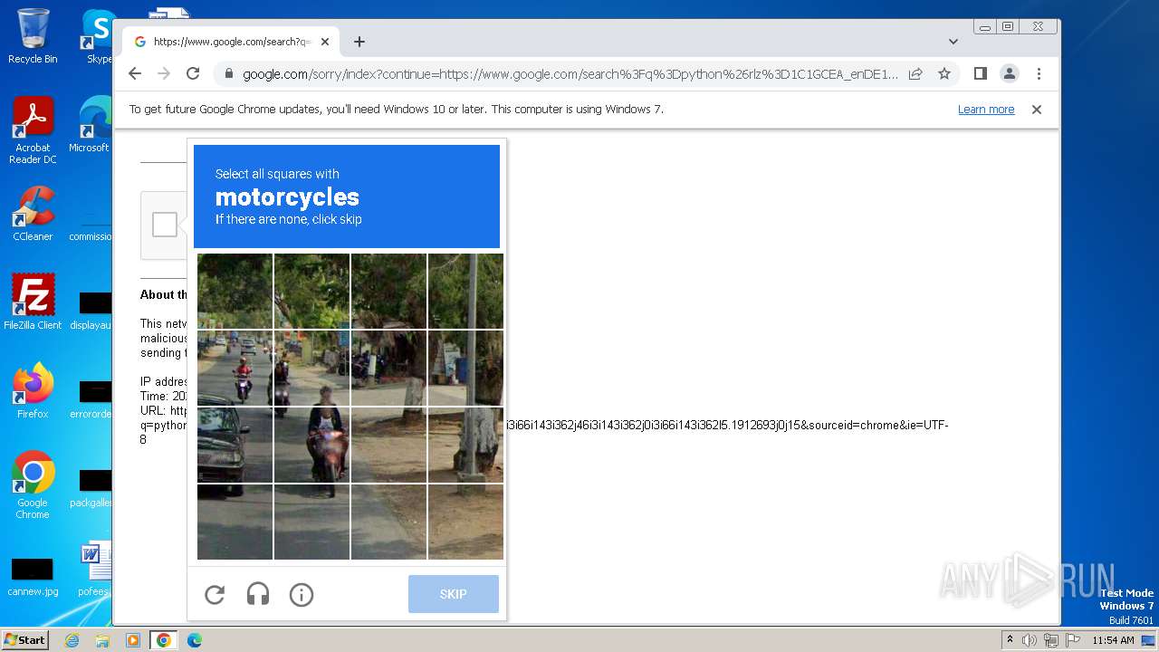Click the address bar URL
The image size is (1159, 652).
tap(570, 74)
